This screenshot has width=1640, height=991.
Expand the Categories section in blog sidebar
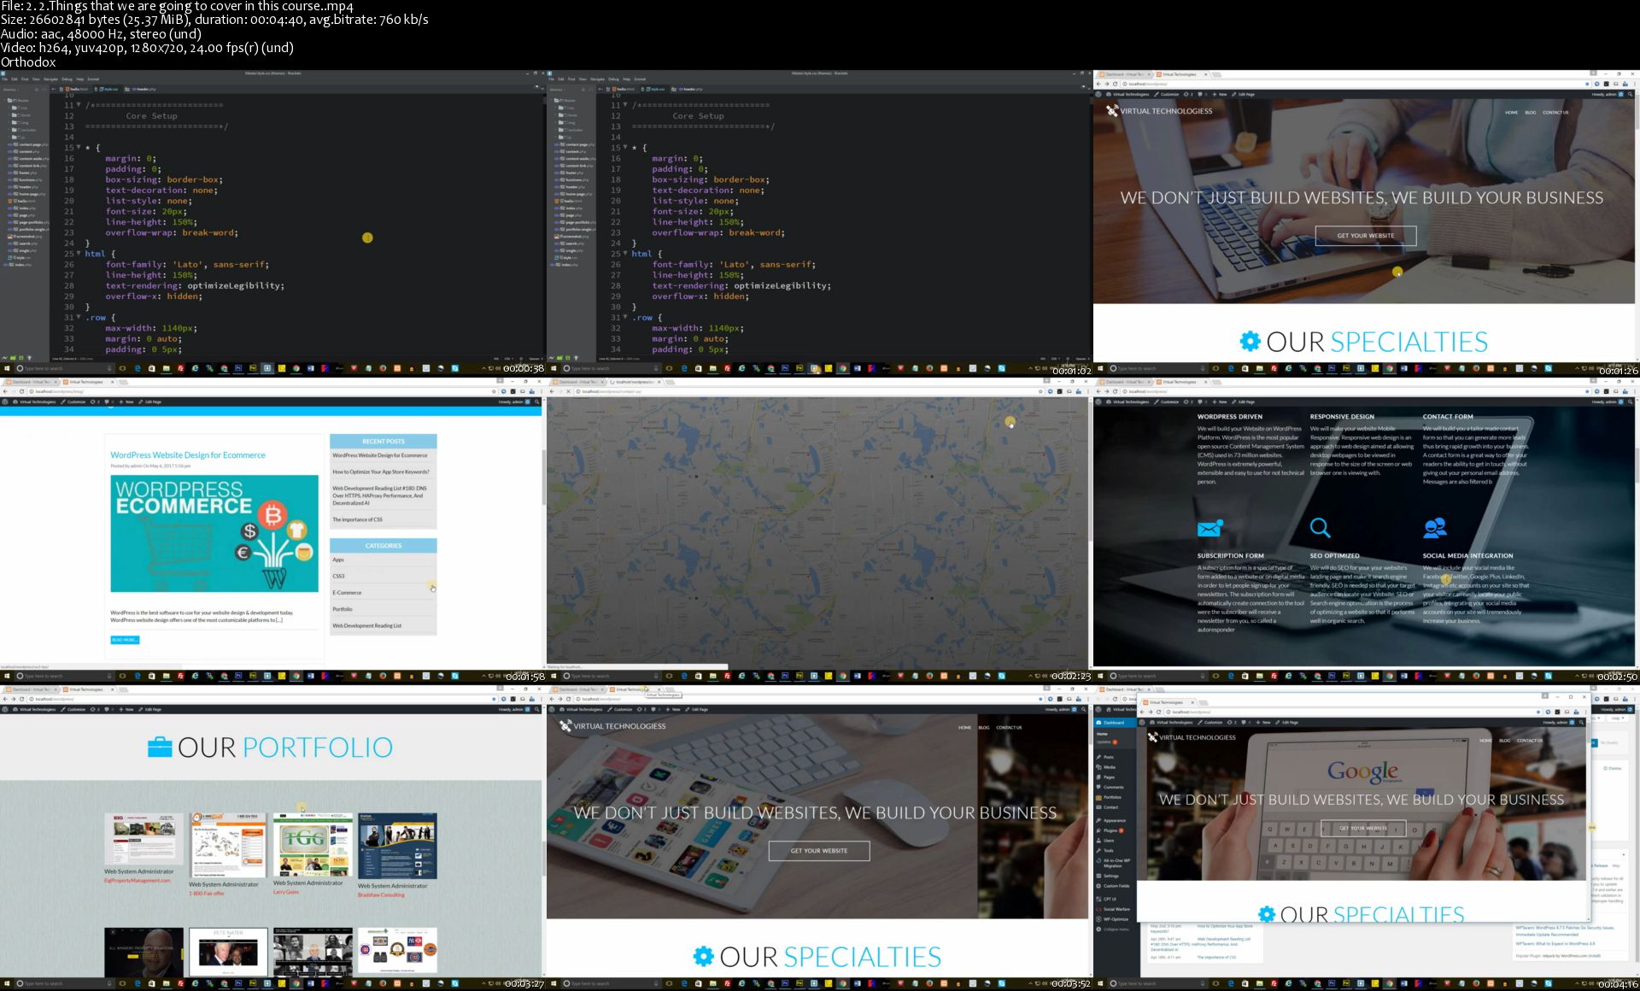[383, 546]
